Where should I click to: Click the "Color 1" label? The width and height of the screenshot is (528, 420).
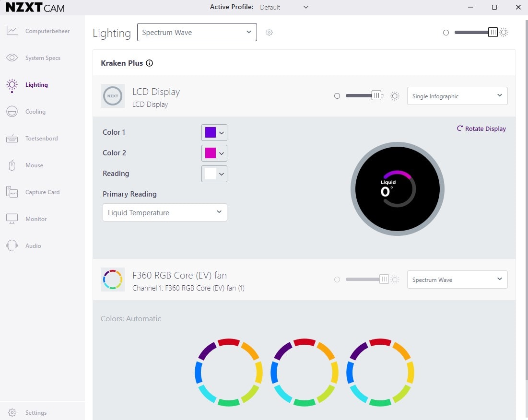[x=114, y=132]
